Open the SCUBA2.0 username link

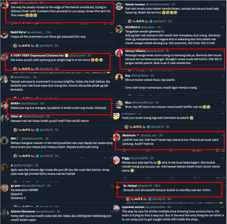(132, 27)
